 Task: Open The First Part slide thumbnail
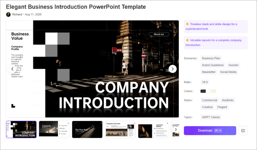tap(87, 129)
